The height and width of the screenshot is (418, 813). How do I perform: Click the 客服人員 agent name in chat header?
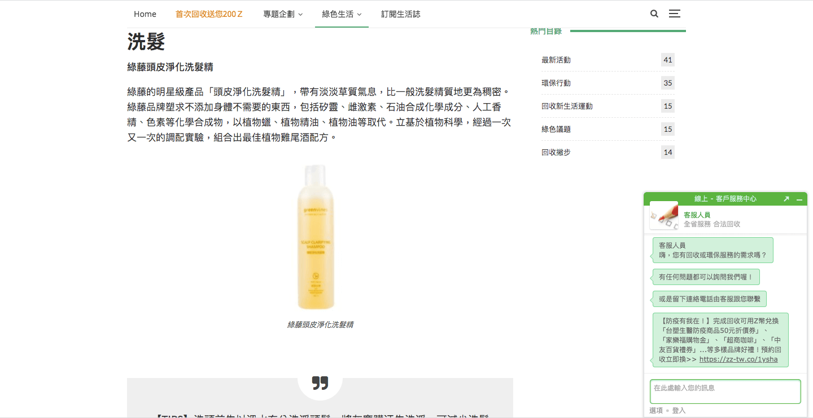(697, 215)
